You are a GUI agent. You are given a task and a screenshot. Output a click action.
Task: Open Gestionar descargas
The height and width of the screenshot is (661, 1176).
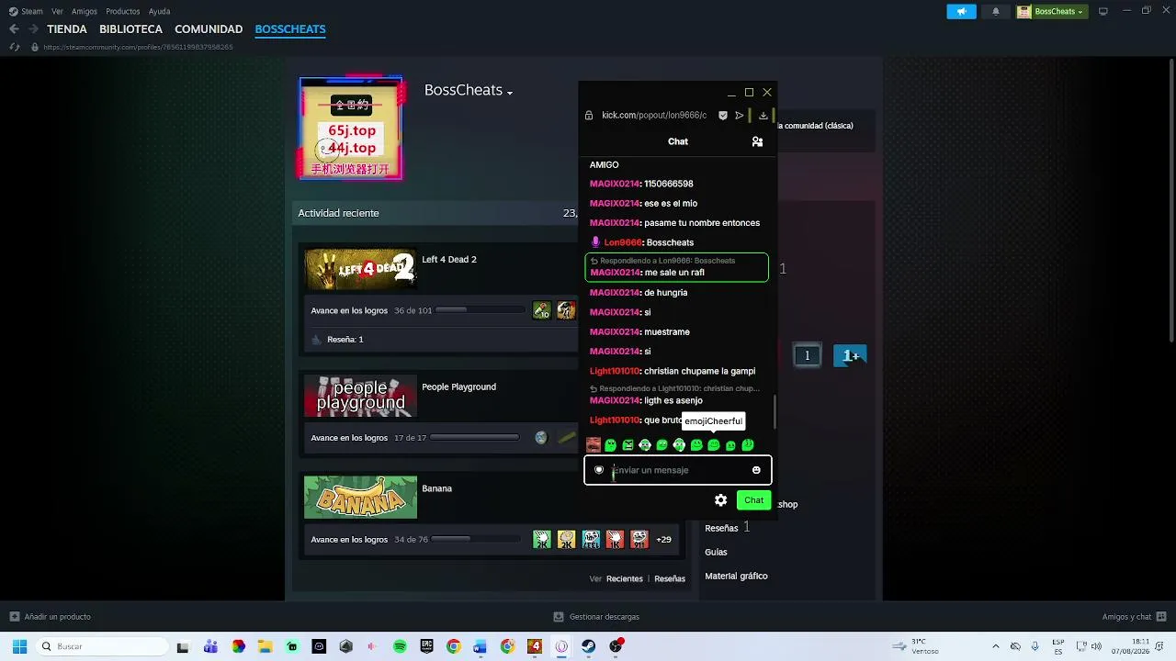click(x=596, y=617)
